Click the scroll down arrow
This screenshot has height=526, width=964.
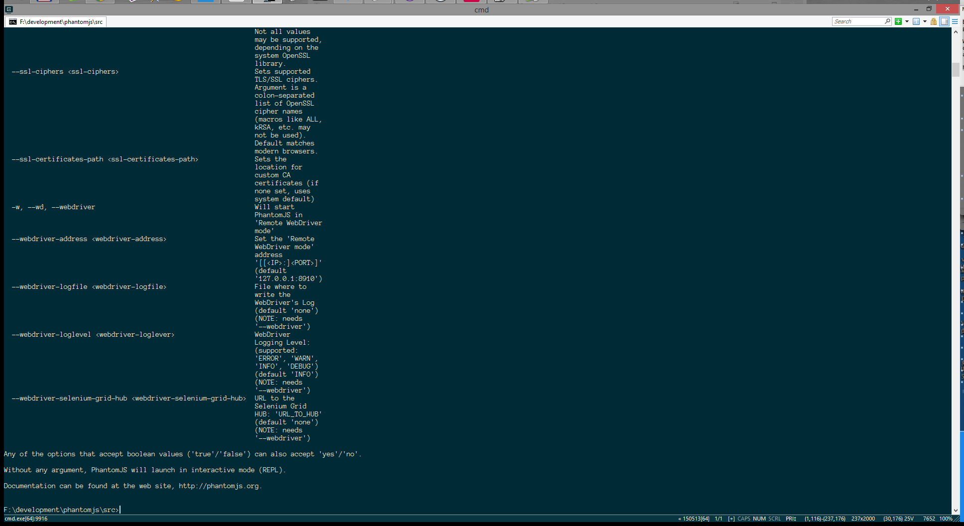point(956,511)
